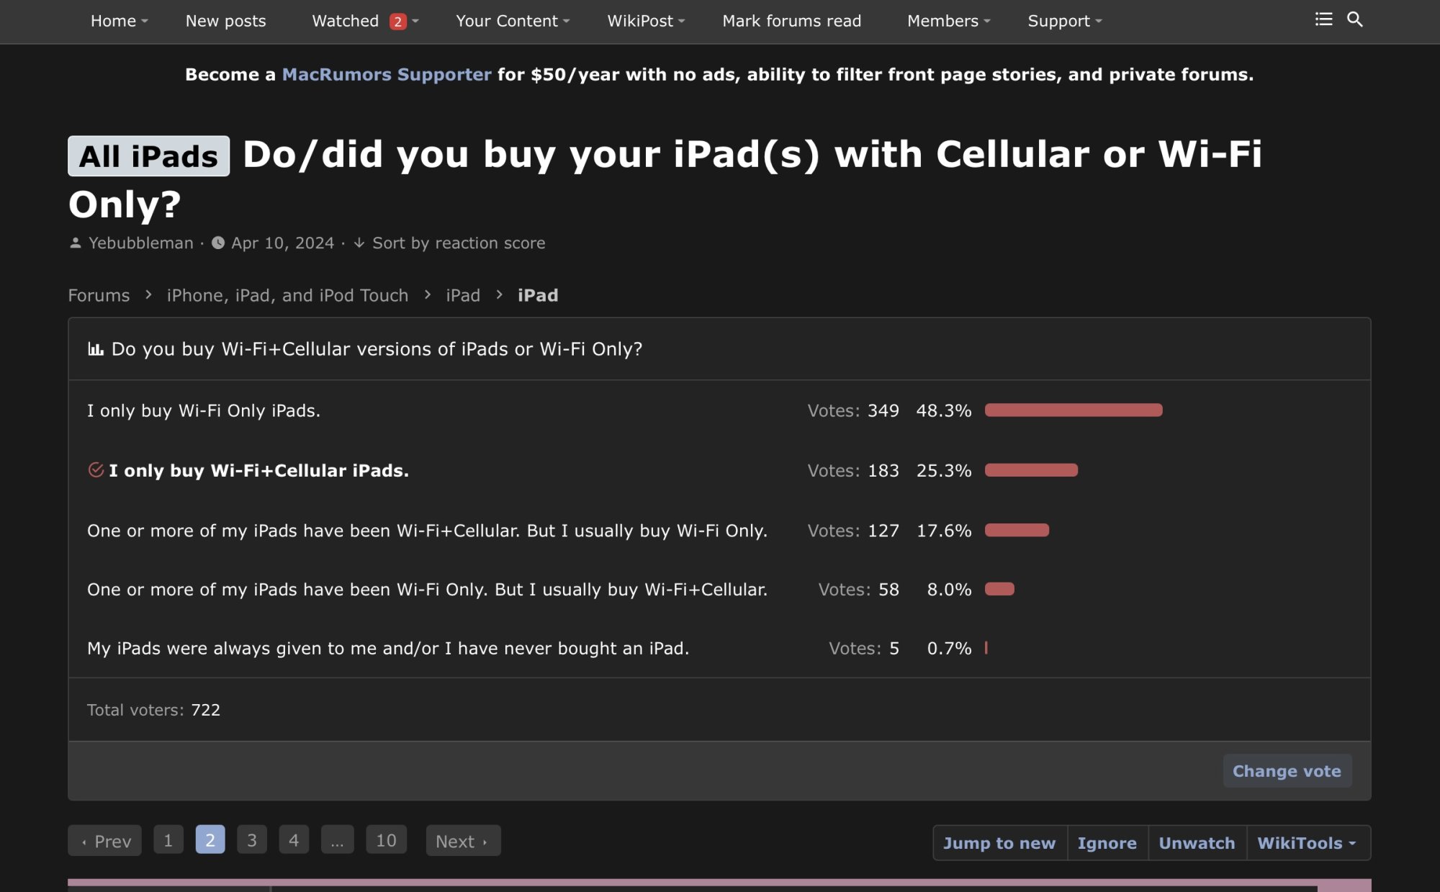Click the Ignore thread button
The width and height of the screenshot is (1440, 892).
pos(1107,842)
